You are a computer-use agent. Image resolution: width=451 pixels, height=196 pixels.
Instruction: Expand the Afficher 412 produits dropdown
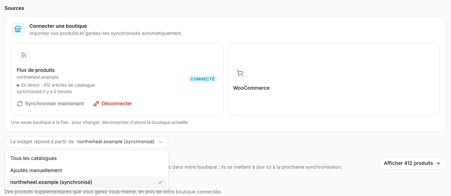412,163
